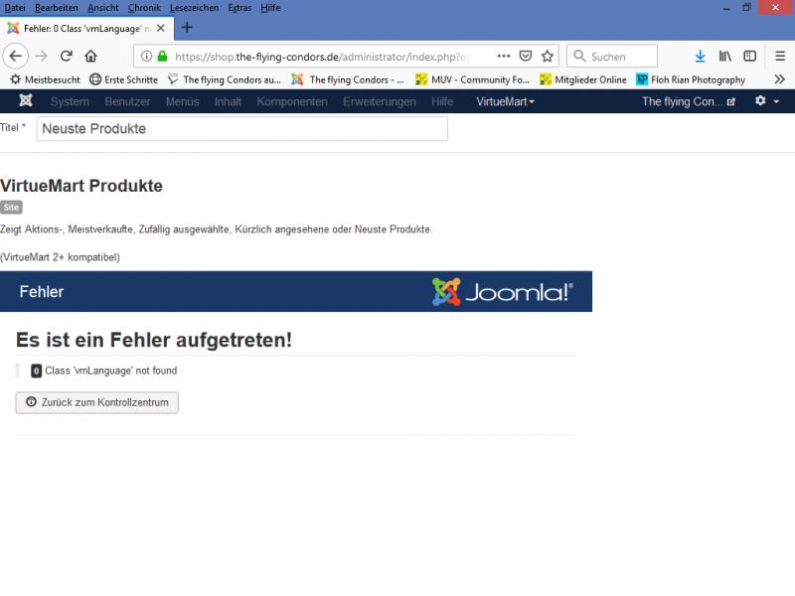This screenshot has height=596, width=795.
Task: Click the browser back arrow button
Action: click(15, 57)
